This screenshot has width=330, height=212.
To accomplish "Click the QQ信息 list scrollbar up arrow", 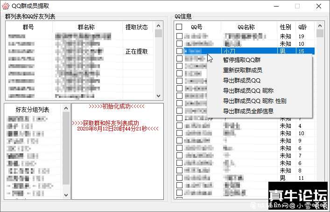I will click(x=320, y=26).
